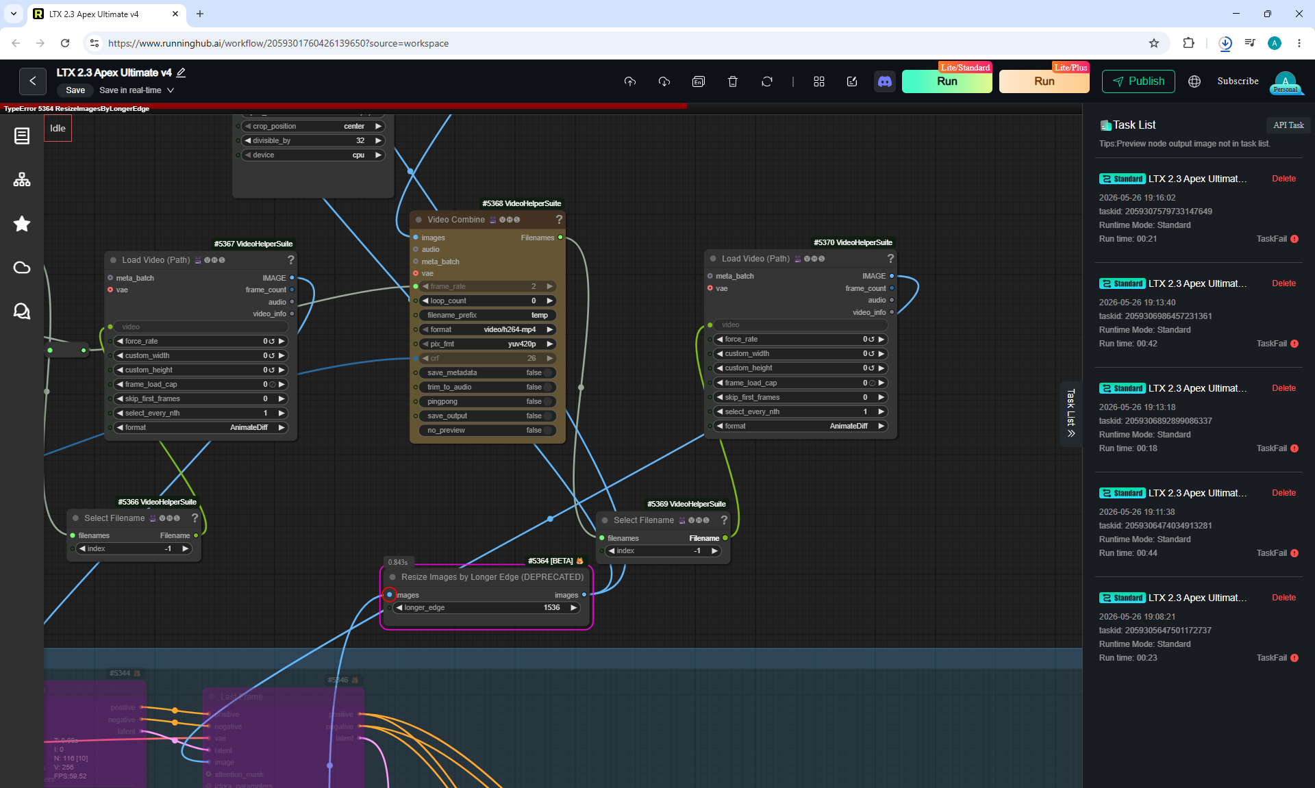Open the note edit icon beside the grid icon
The width and height of the screenshot is (1315, 788).
(x=852, y=81)
